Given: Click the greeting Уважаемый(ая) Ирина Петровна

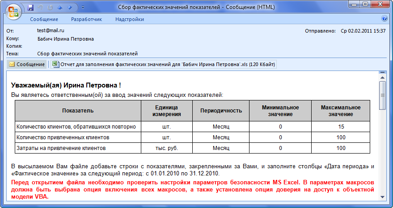Looking at the screenshot, I should pyautogui.click(x=66, y=85).
